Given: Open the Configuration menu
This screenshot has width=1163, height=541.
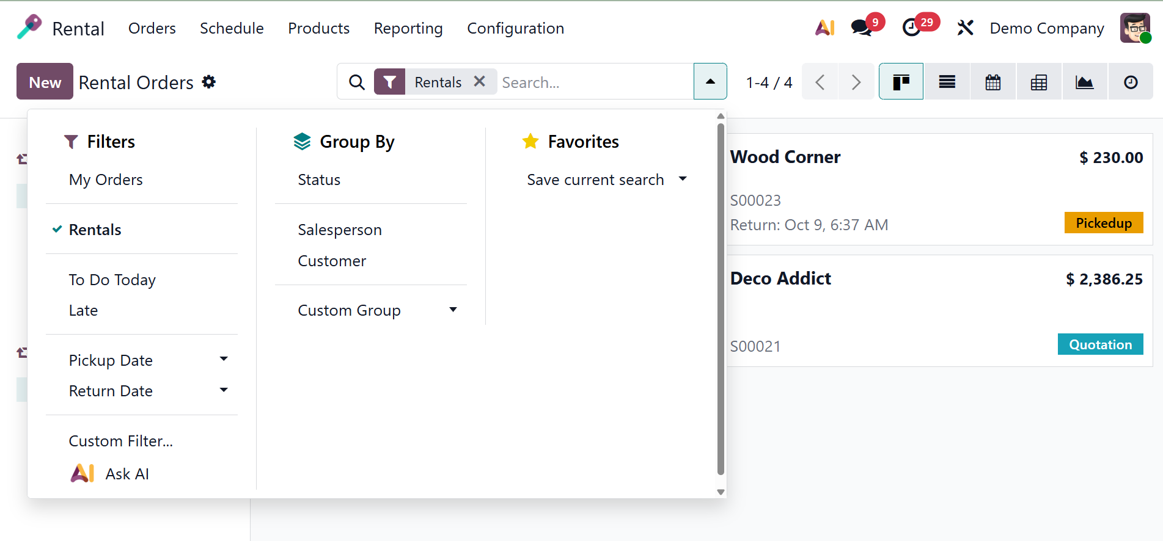Looking at the screenshot, I should [x=515, y=28].
